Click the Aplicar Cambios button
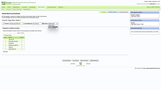The height and width of the screenshot is (90, 161). pos(113,12)
